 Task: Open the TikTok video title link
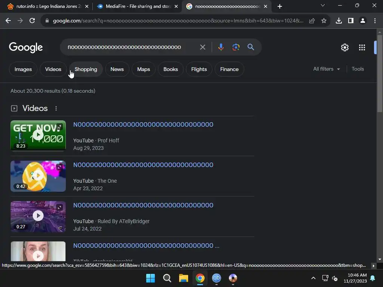(146, 246)
